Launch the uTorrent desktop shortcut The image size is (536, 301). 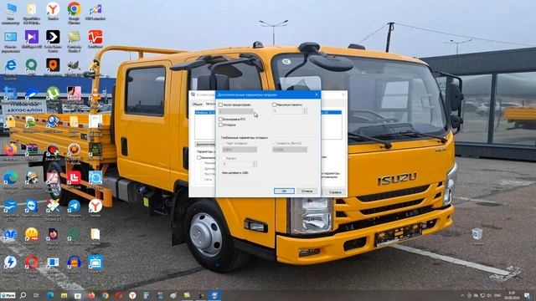pyautogui.click(x=53, y=94)
